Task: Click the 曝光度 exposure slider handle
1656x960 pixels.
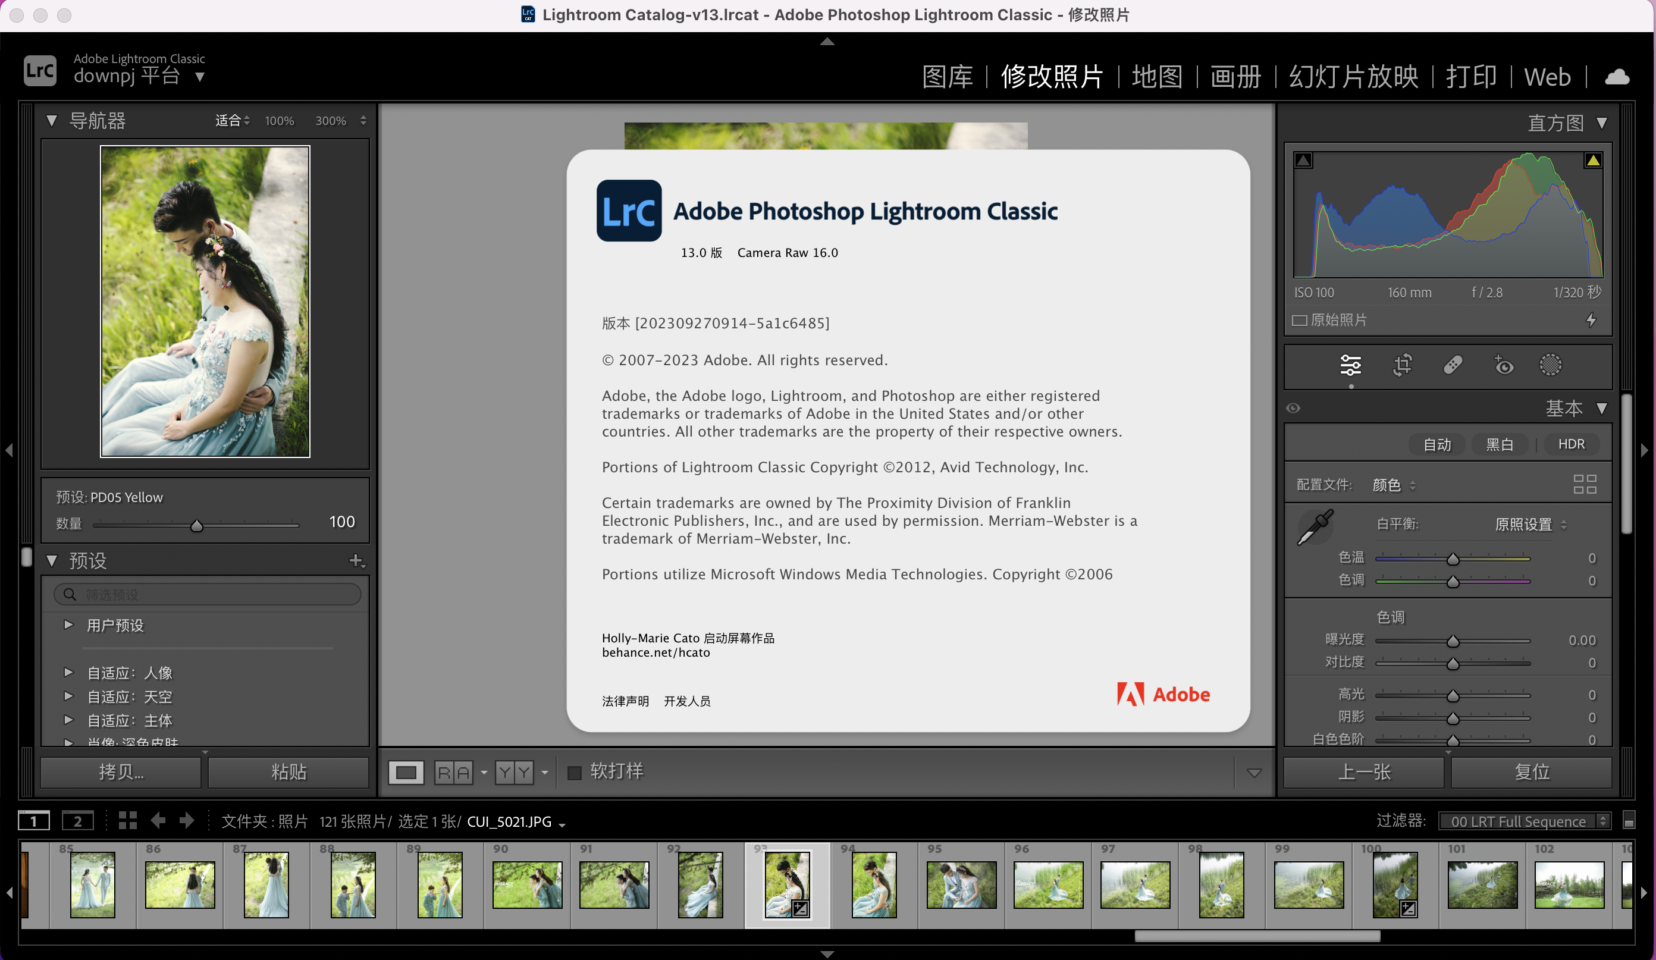Action: (x=1453, y=641)
